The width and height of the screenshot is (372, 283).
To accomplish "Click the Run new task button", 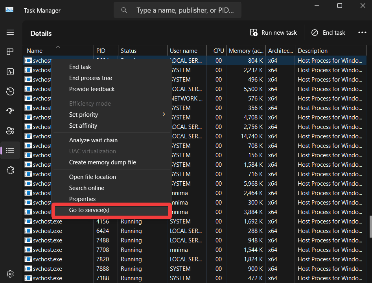I will tap(273, 32).
